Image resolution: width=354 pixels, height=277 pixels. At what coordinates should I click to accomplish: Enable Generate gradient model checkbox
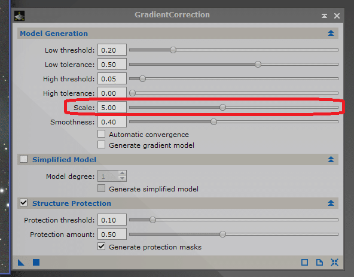102,145
